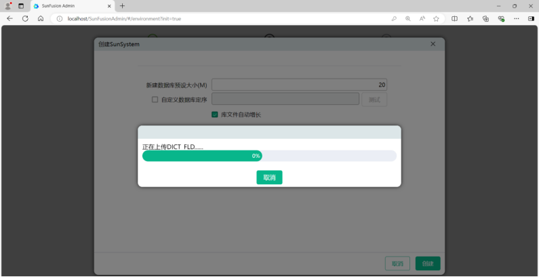
Task: Open browser Settings and more menu
Action: point(517,19)
